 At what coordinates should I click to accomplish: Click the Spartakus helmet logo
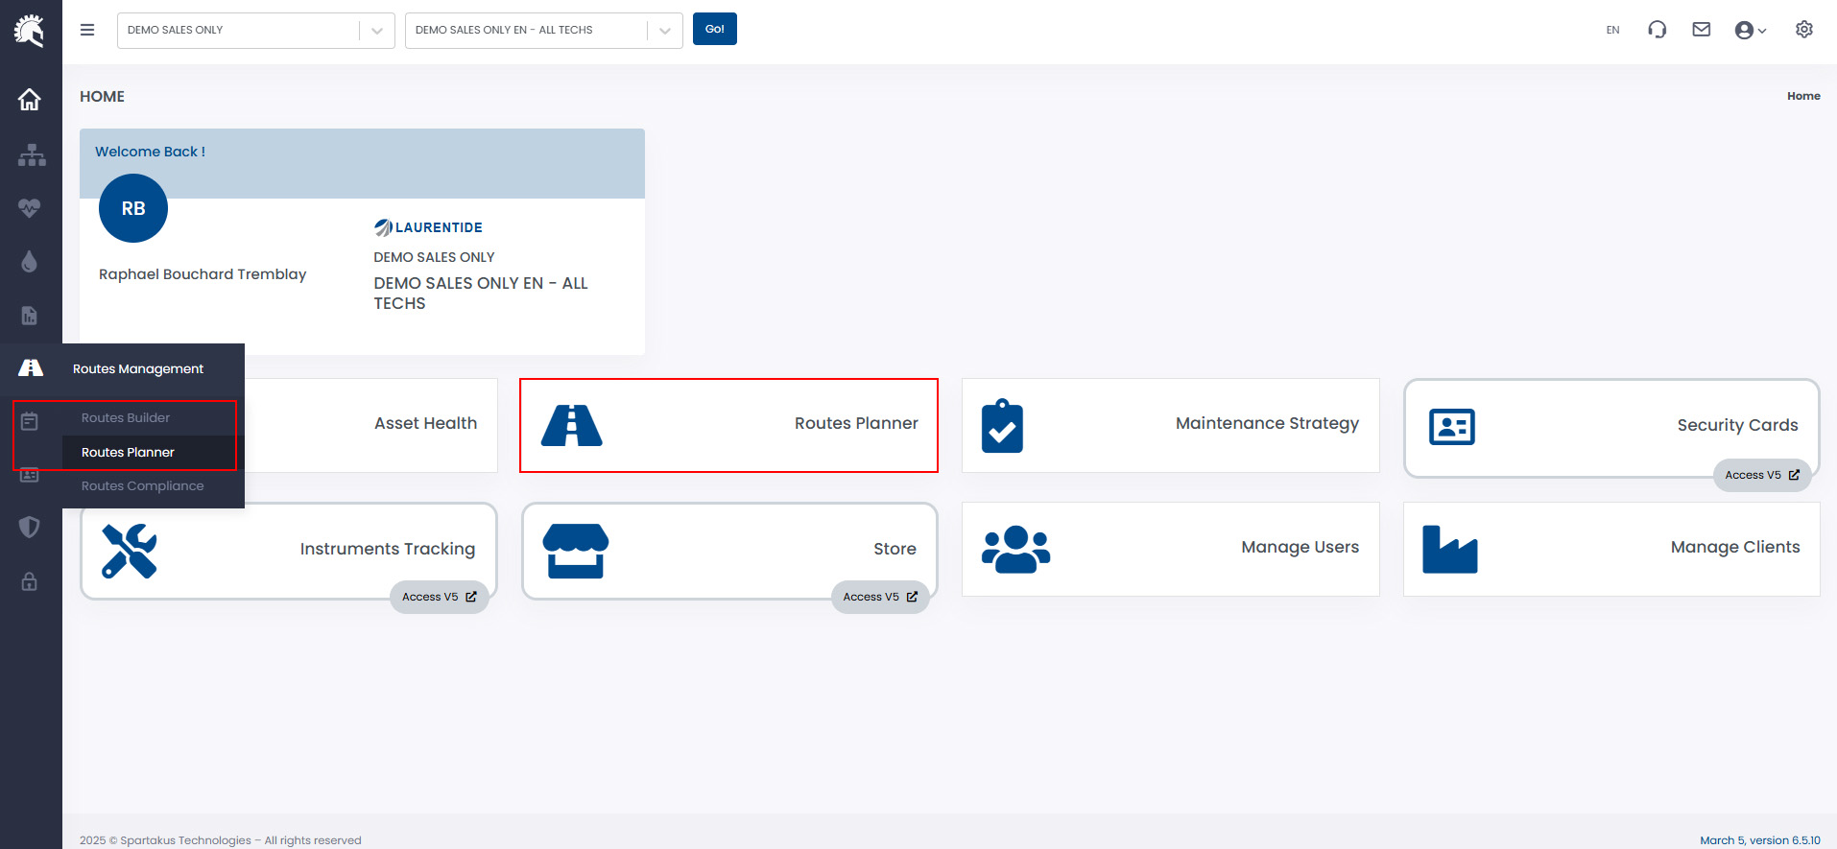30,31
